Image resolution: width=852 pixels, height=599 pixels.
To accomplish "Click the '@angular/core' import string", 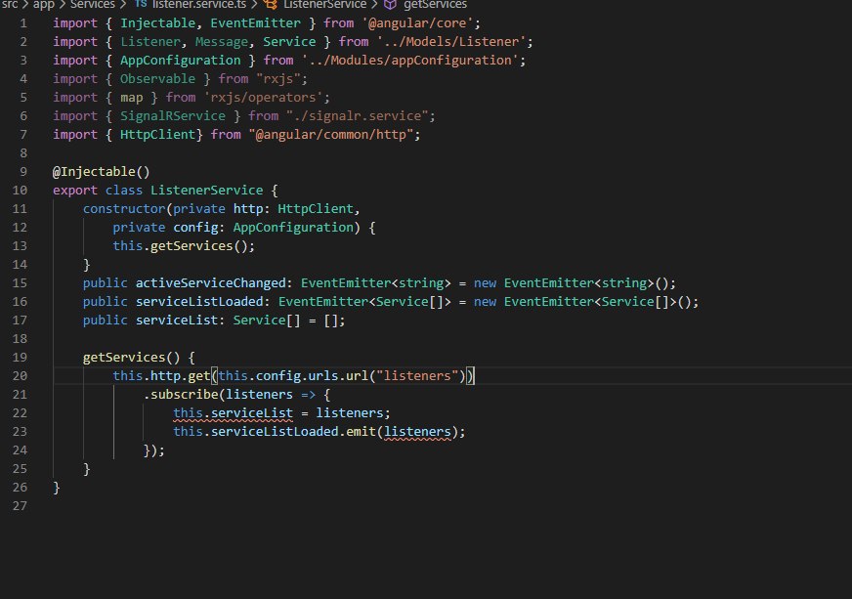I will [417, 23].
